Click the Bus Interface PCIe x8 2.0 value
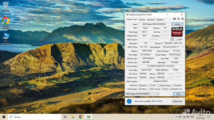Viewport: 214px width, 120px height. click(171, 47)
